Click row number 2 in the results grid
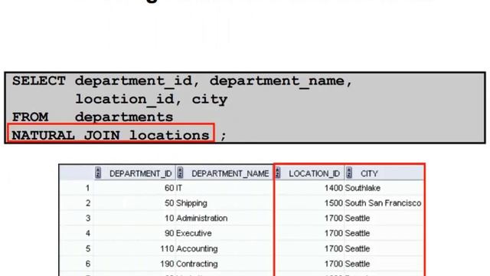 coord(88,203)
